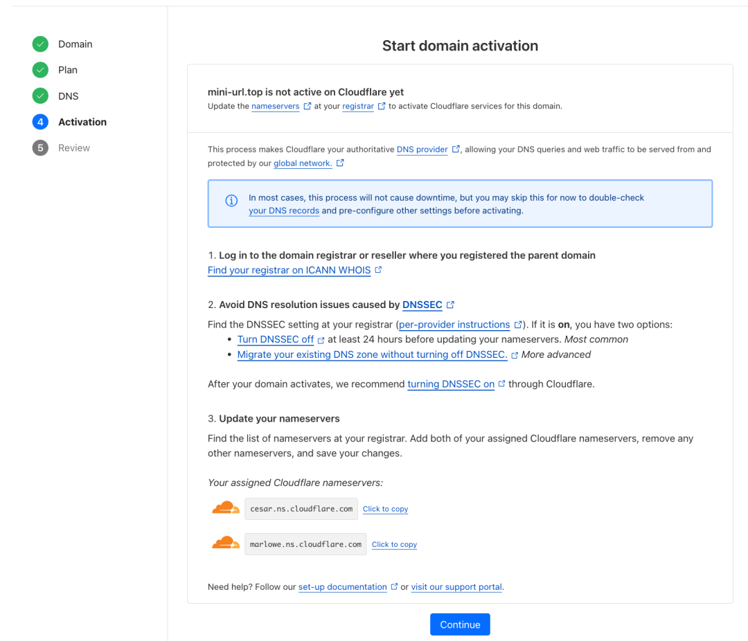Click the '3. Update your nameservers' heading

click(274, 419)
